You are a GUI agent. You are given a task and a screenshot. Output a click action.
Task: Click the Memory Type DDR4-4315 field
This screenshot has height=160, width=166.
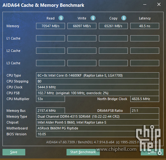pyautogui.click(x=98, y=116)
